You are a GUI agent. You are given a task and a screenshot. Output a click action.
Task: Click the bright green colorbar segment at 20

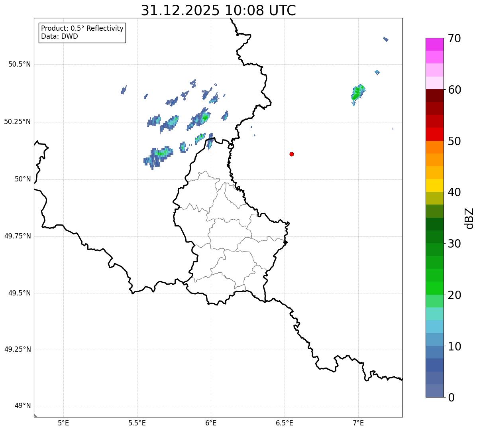point(434,288)
